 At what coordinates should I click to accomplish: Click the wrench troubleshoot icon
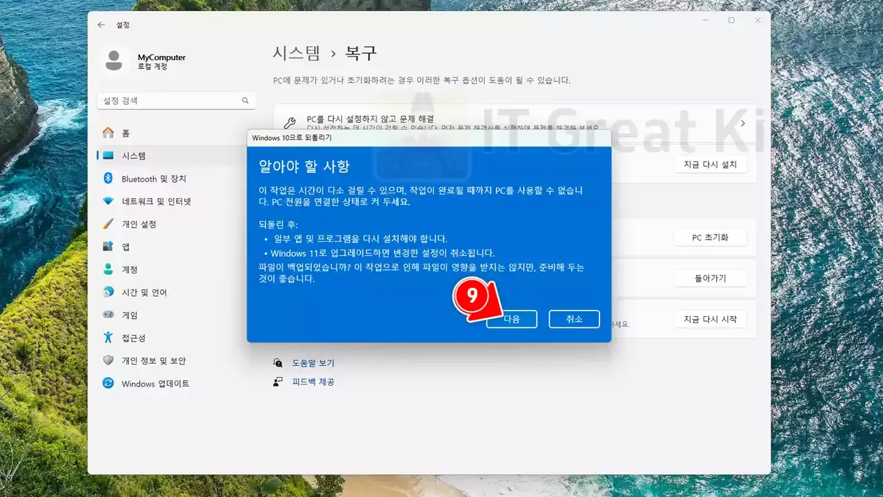pos(290,124)
